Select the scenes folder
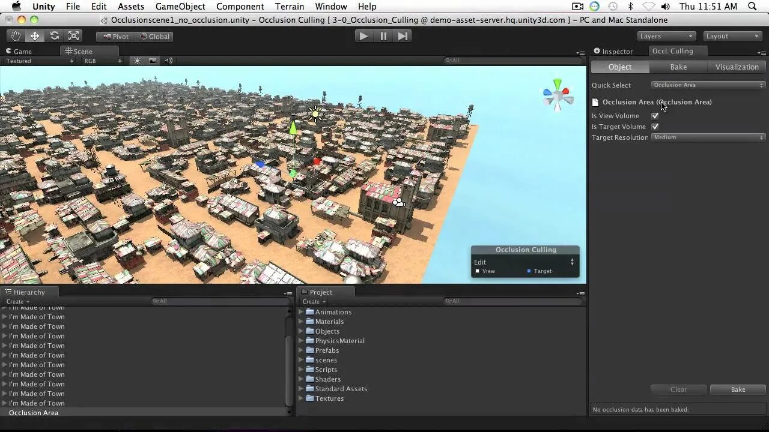The image size is (769, 432). [x=326, y=360]
